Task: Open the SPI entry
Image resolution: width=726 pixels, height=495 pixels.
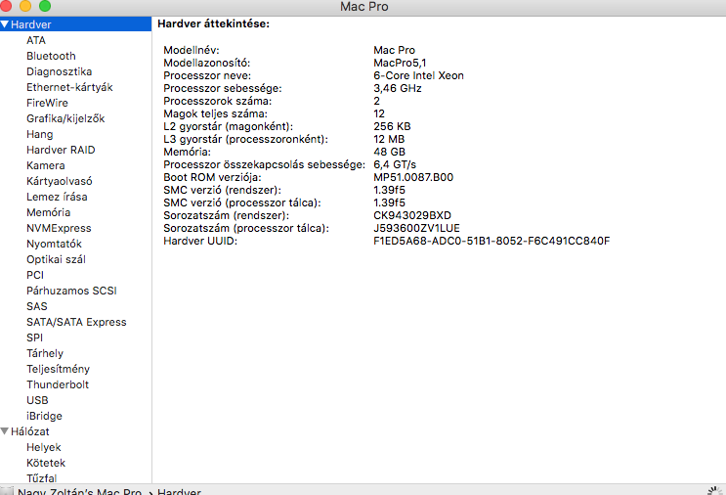Action: tap(35, 337)
